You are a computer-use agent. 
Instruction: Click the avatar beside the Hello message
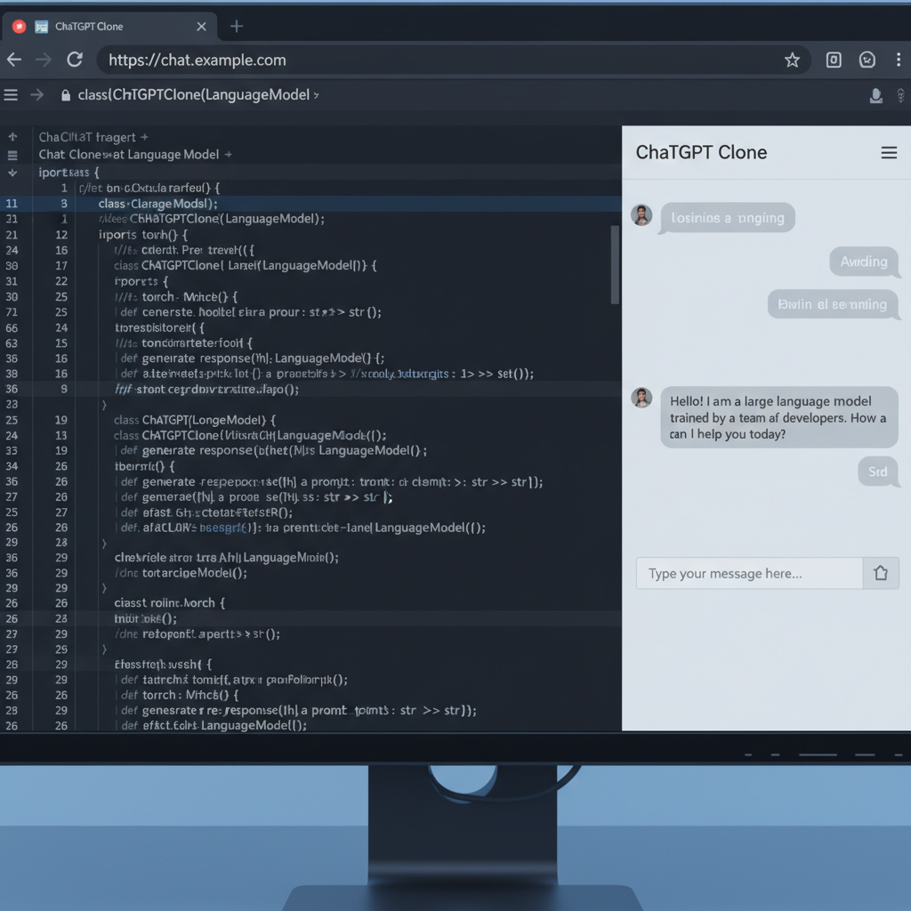point(641,398)
